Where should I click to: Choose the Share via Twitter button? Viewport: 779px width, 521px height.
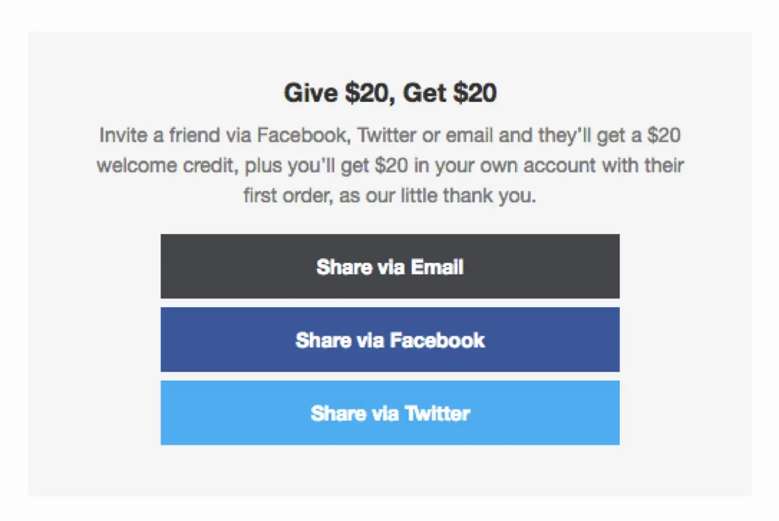(x=390, y=413)
